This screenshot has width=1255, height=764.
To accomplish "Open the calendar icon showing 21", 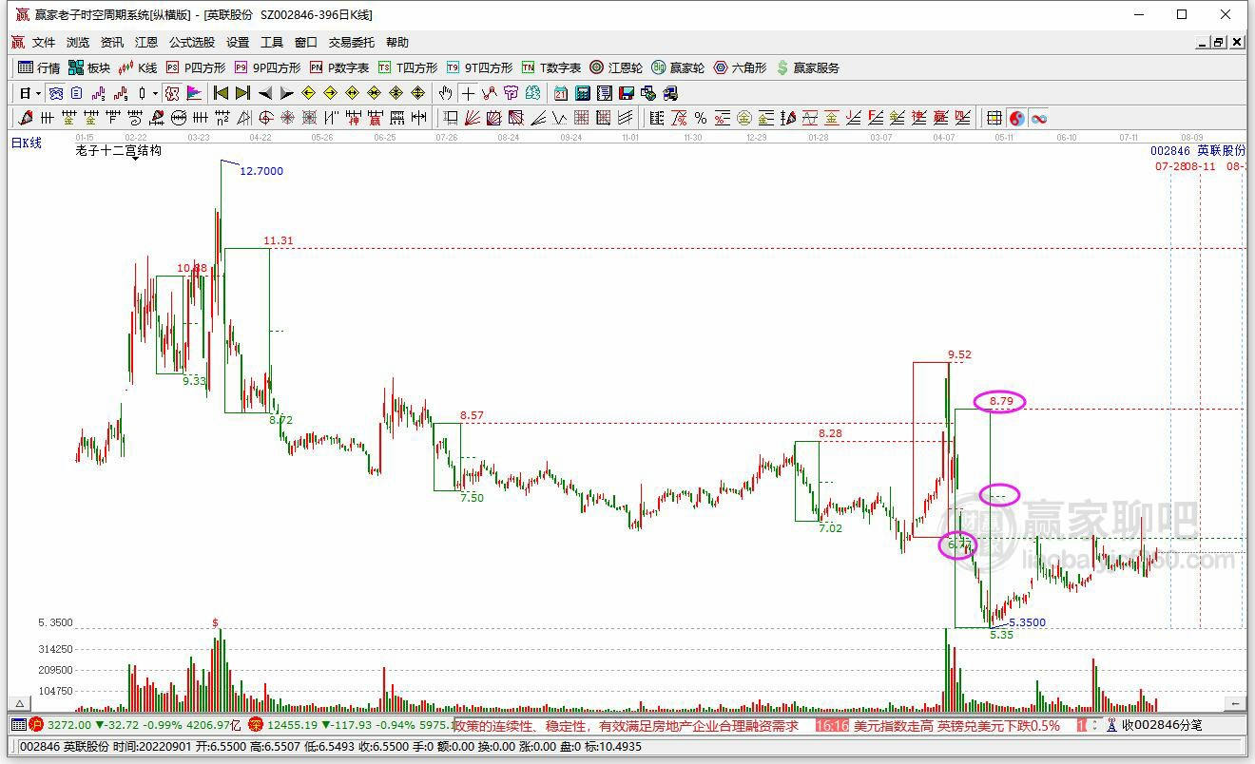I will pos(560,93).
